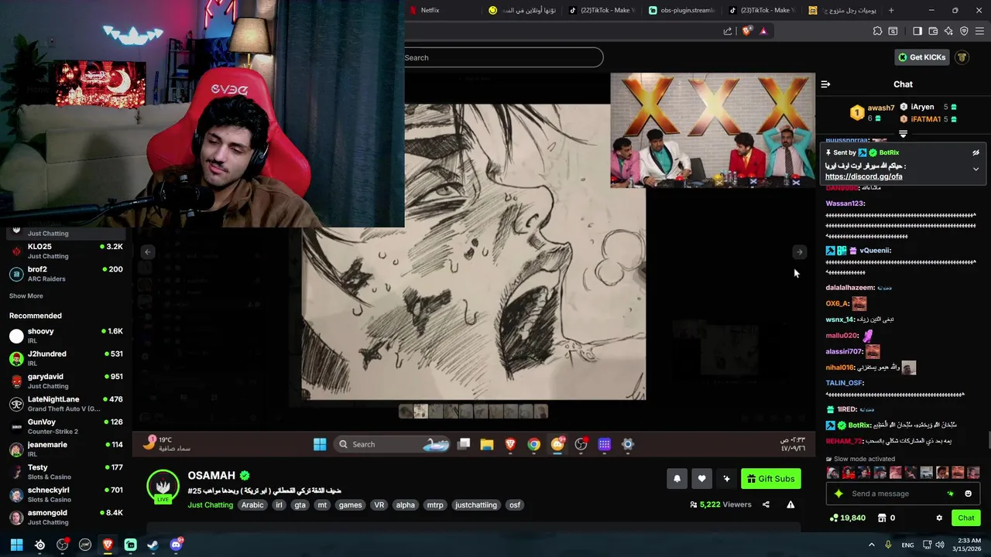Switch to the (23)TikTok browser tab
The image size is (991, 557).
point(761,10)
